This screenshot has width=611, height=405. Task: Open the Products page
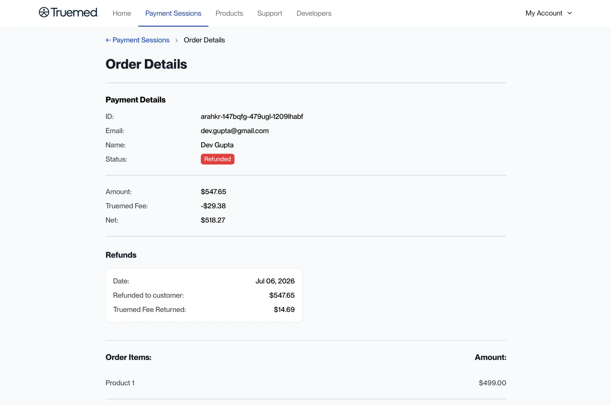(229, 13)
